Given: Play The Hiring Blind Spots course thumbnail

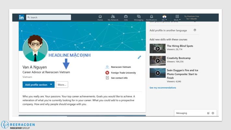Looking at the screenshot, I should [x=158, y=48].
